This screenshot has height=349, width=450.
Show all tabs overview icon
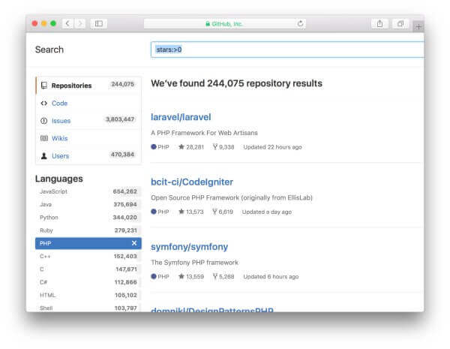pos(400,24)
